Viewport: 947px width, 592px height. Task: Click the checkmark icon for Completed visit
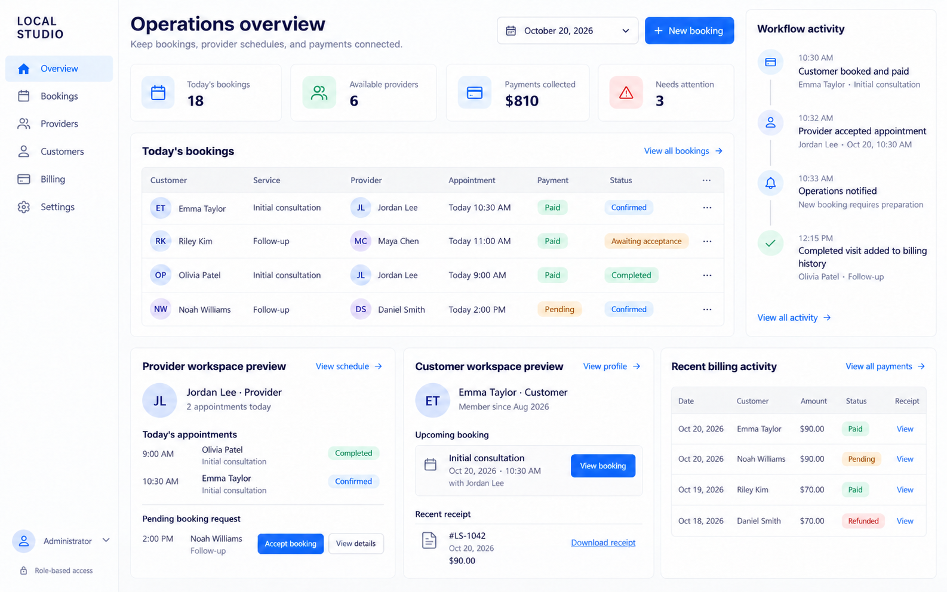pyautogui.click(x=770, y=243)
